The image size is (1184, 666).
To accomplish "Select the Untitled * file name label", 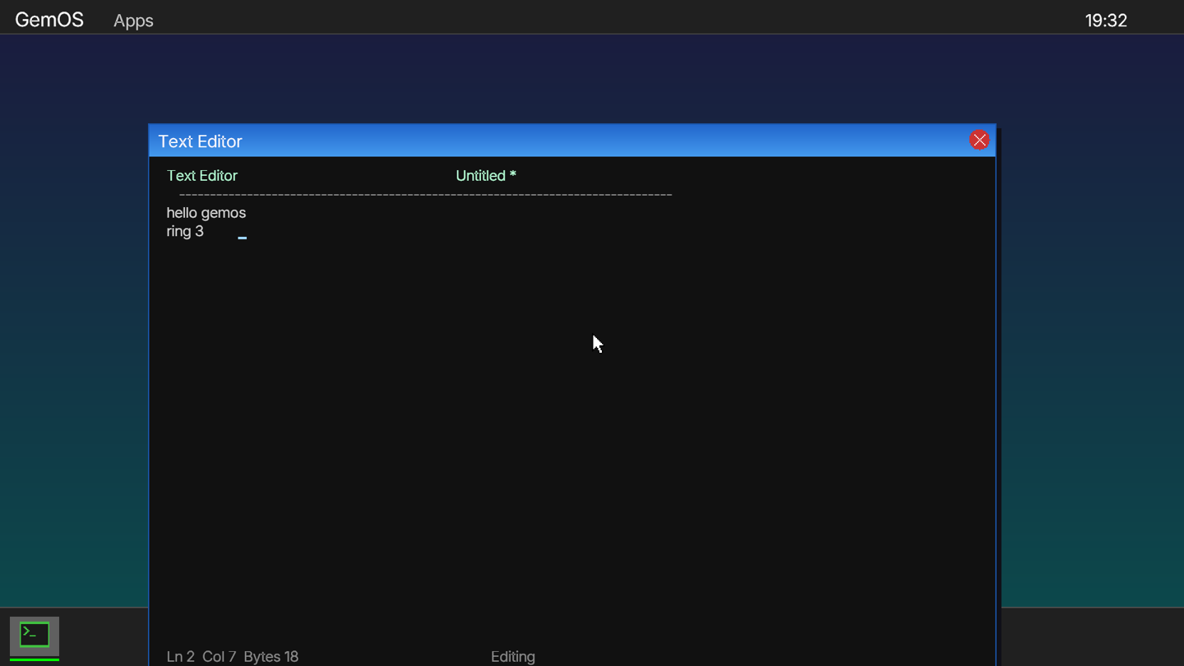I will click(485, 176).
